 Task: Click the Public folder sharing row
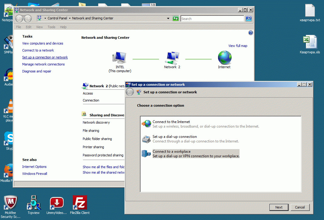pos(97,139)
